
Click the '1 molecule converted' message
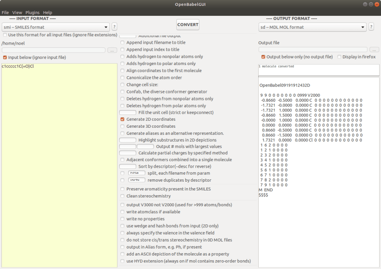click(x=276, y=66)
